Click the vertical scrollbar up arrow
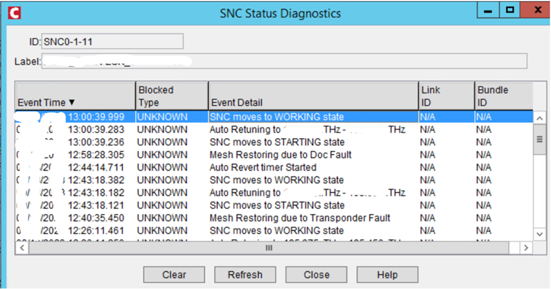551x289 pixels. pos(540,118)
